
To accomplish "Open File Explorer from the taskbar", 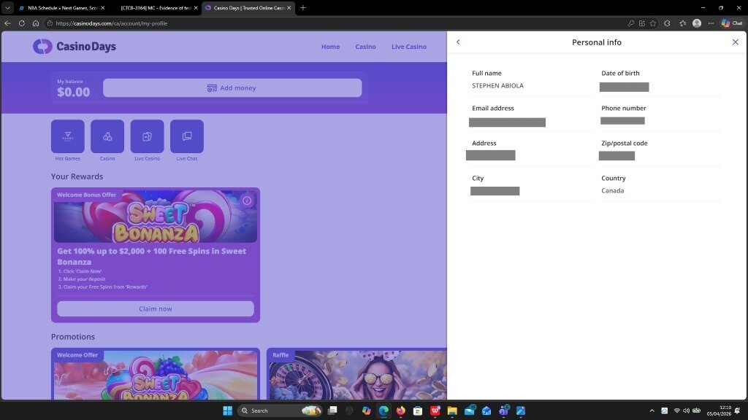I will click(x=452, y=411).
